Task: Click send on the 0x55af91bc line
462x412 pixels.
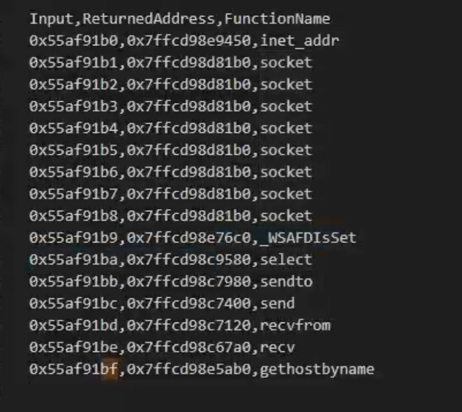Action: pyautogui.click(x=277, y=304)
